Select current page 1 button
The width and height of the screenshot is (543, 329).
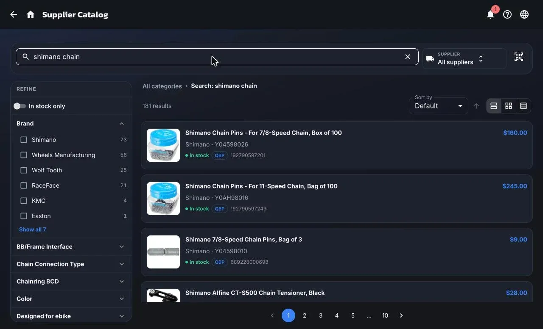(x=288, y=315)
